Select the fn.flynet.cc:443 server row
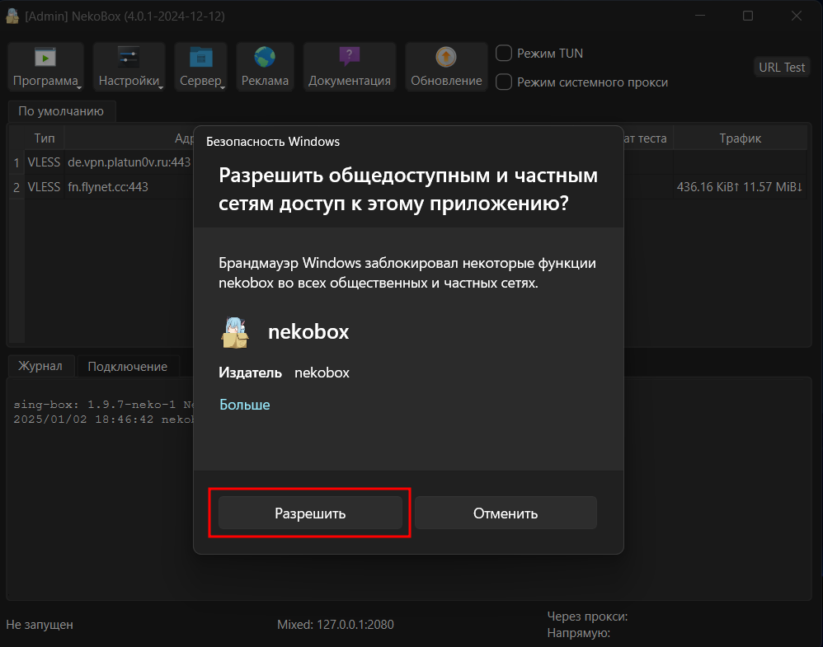 click(107, 187)
